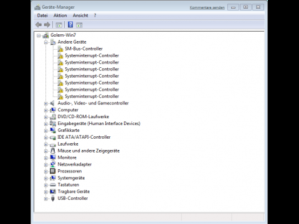Select the Andere Geräte label
This screenshot has width=299, height=224.
72,42
